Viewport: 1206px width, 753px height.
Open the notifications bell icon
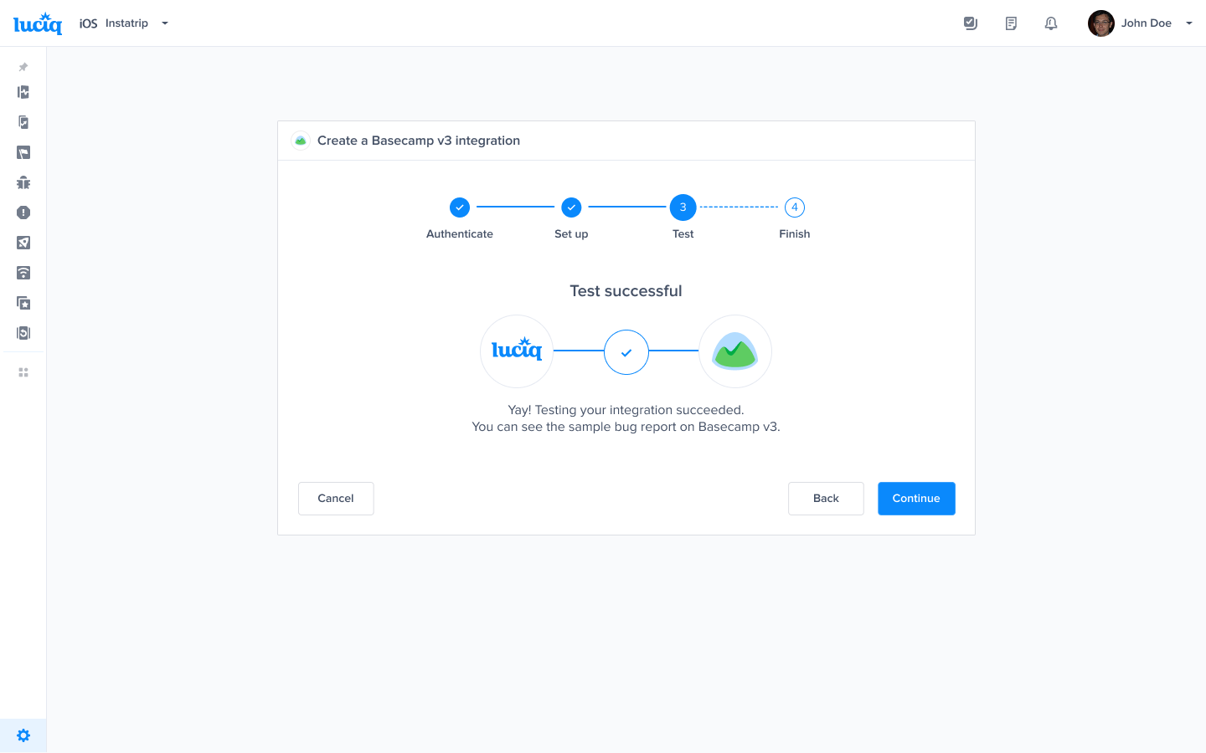pyautogui.click(x=1051, y=23)
